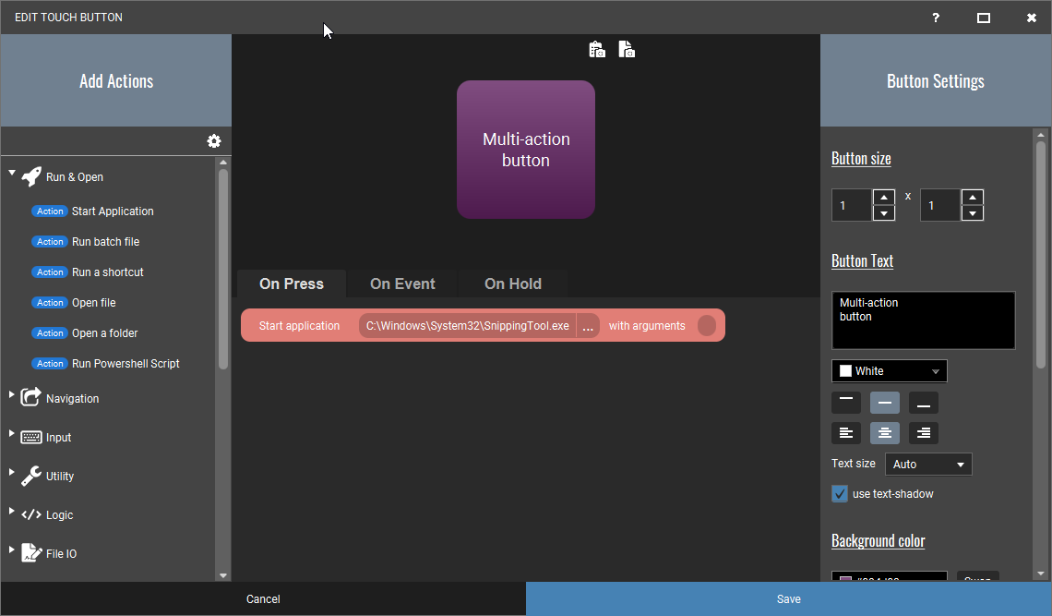Select center horizontal text alignment
The image size is (1052, 616).
coord(885,433)
